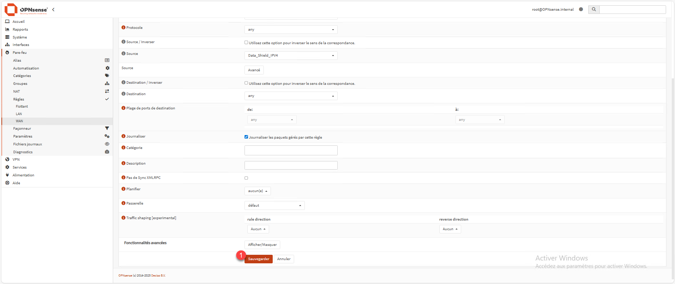Click the Façonneur filter funnel icon
Screen dimensions: 675x284
click(x=107, y=128)
